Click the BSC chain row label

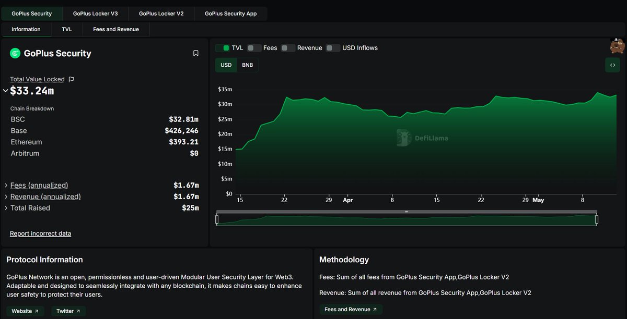click(x=18, y=119)
